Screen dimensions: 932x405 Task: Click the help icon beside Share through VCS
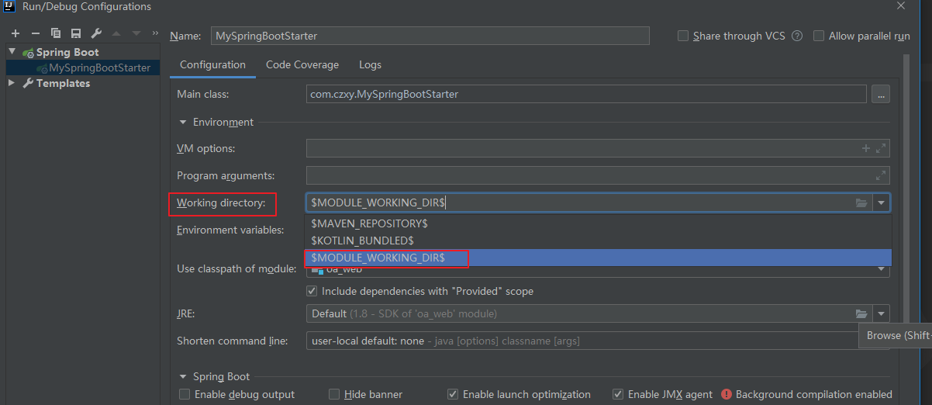point(797,36)
